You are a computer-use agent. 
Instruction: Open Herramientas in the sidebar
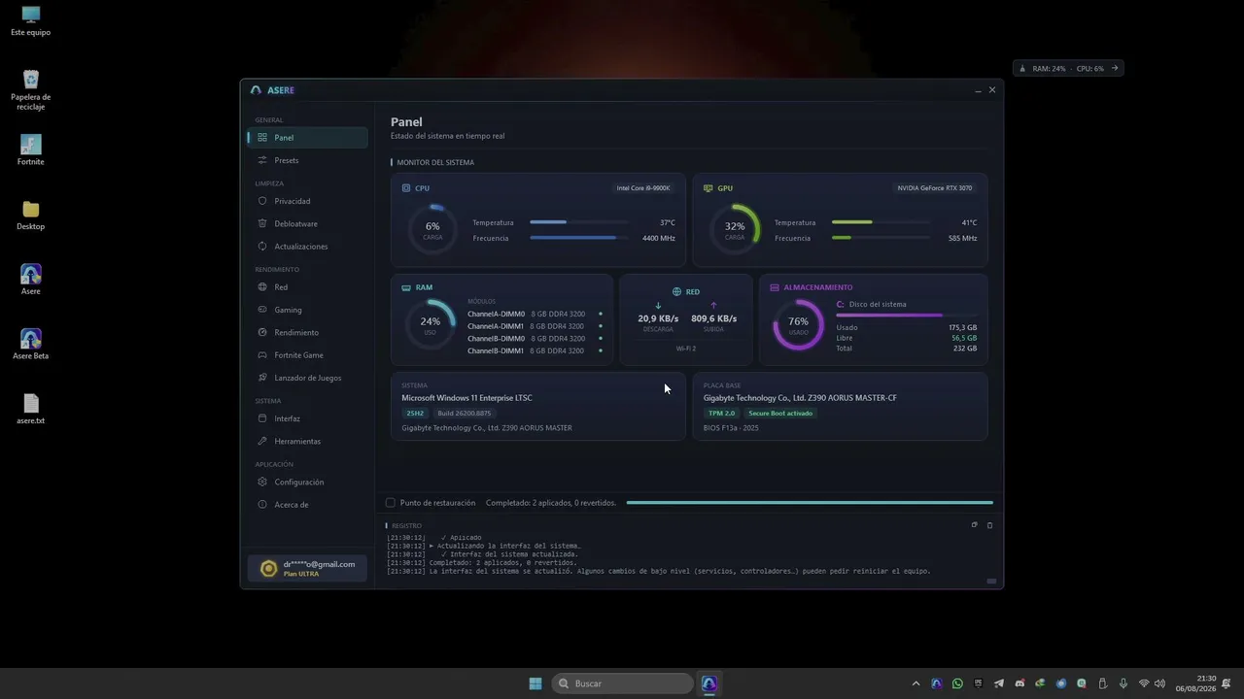click(307, 441)
